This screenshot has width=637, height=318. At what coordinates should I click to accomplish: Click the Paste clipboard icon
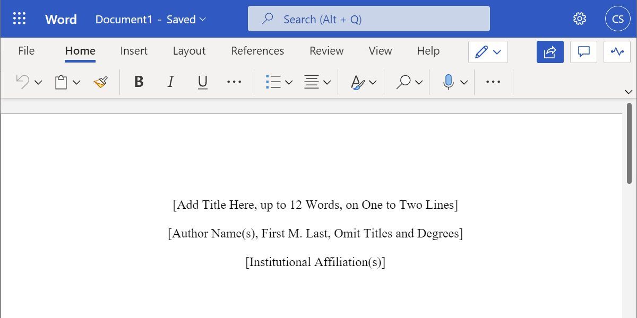tap(61, 82)
